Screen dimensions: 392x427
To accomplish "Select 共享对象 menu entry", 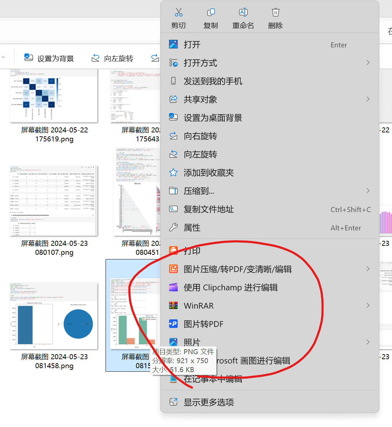I will (x=270, y=99).
